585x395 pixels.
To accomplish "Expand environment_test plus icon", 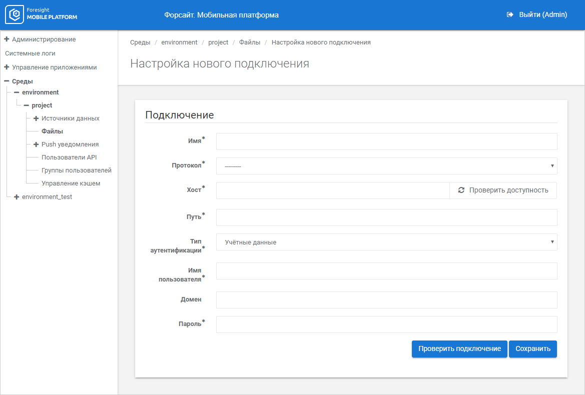I will coord(17,197).
